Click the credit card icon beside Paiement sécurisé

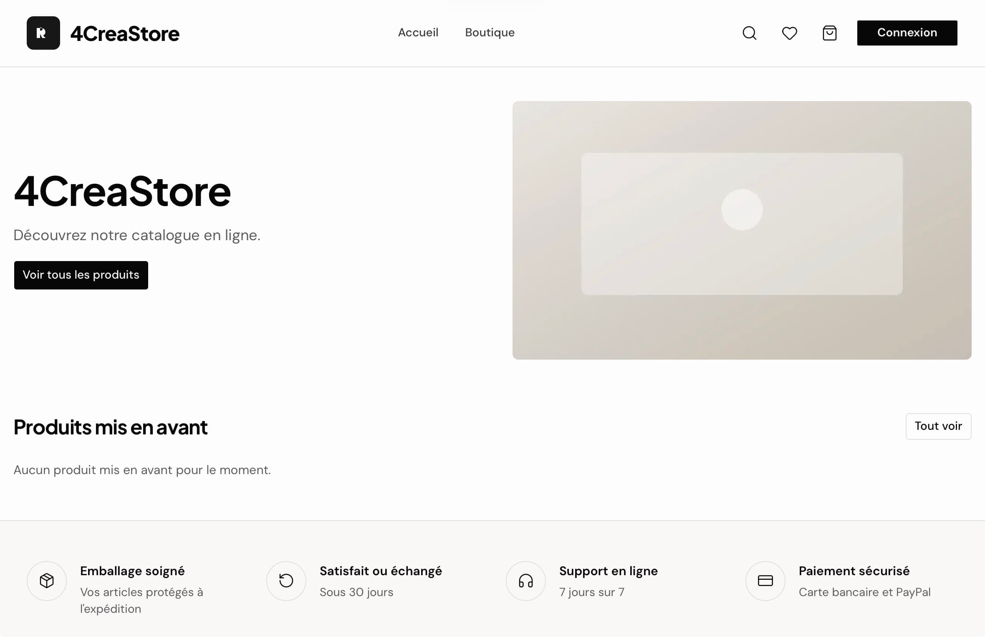point(765,581)
